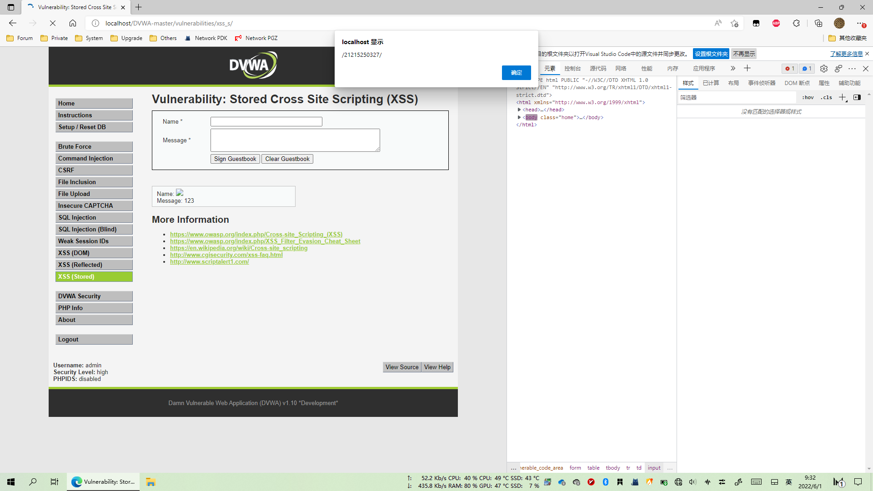The height and width of the screenshot is (491, 873).
Task: Open the 其他收藏夹 bookmarks folder
Action: click(848, 38)
